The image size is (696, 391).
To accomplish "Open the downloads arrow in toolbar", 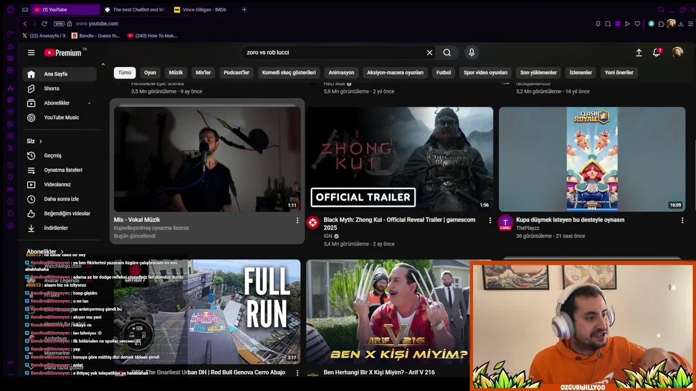I will [681, 24].
